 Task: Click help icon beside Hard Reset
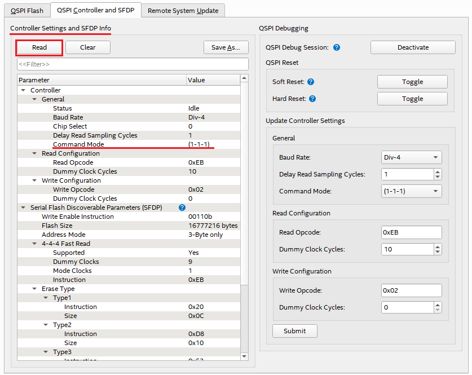312,99
